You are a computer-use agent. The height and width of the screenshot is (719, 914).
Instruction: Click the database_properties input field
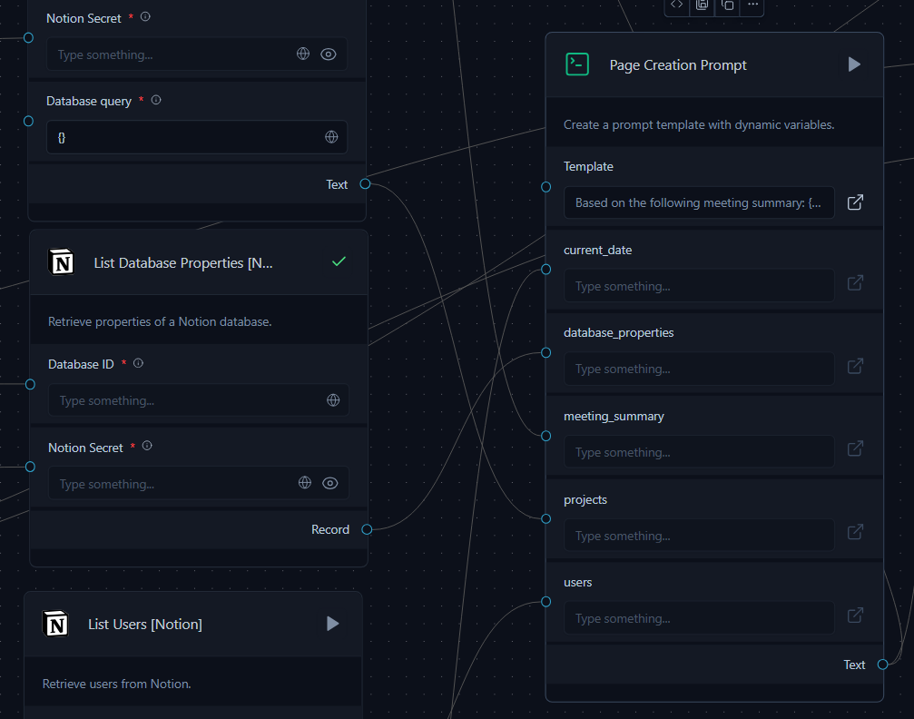(x=699, y=369)
